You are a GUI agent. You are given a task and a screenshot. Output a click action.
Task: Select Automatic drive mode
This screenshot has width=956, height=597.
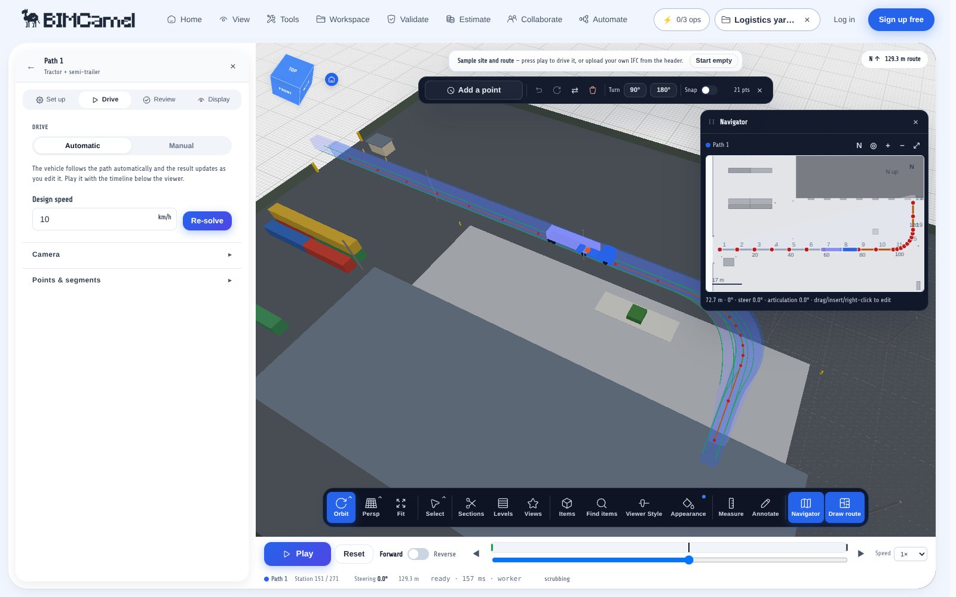[82, 146]
